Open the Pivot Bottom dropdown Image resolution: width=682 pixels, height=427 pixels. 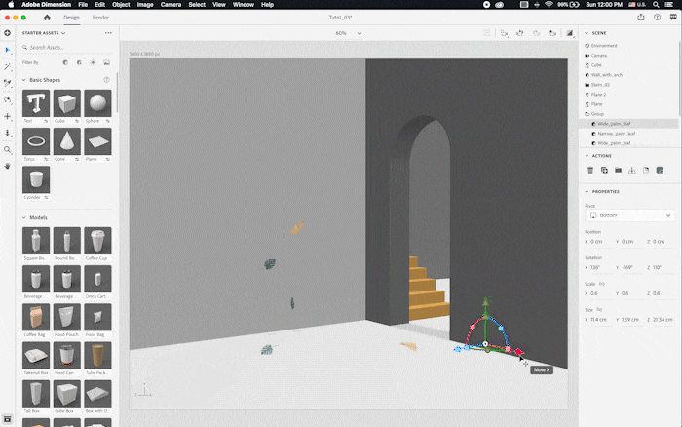coord(629,214)
